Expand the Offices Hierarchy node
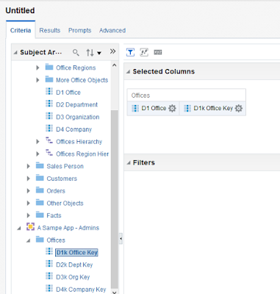 pyautogui.click(x=37, y=142)
